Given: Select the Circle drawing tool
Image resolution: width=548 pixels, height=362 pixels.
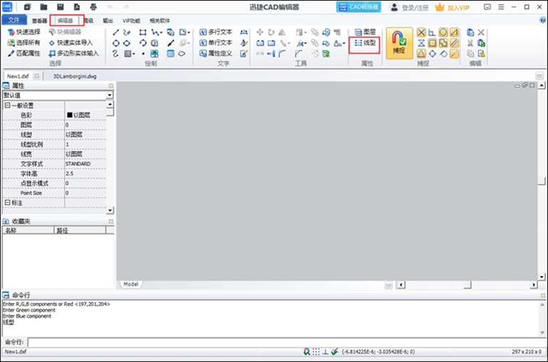Looking at the screenshot, I should pyautogui.click(x=116, y=43).
